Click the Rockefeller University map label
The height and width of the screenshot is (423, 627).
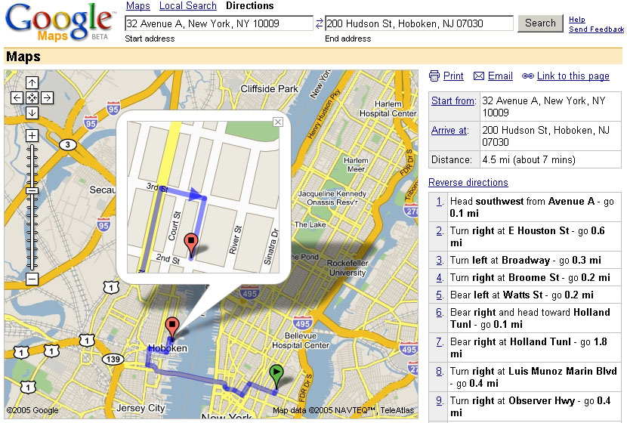347,268
